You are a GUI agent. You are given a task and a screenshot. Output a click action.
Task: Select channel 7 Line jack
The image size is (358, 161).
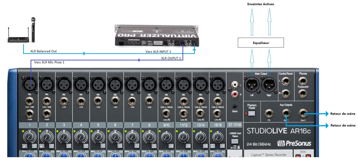click(x=132, y=101)
